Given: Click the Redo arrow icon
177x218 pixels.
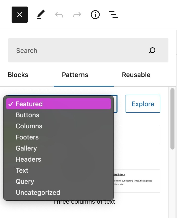Looking at the screenshot, I should 77,15.
